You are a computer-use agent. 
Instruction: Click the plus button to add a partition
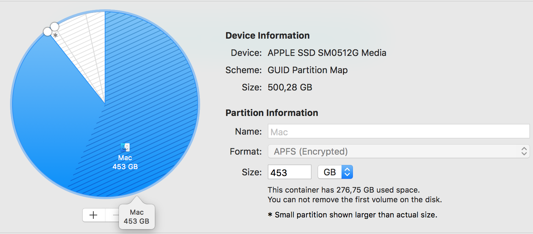pyautogui.click(x=93, y=215)
